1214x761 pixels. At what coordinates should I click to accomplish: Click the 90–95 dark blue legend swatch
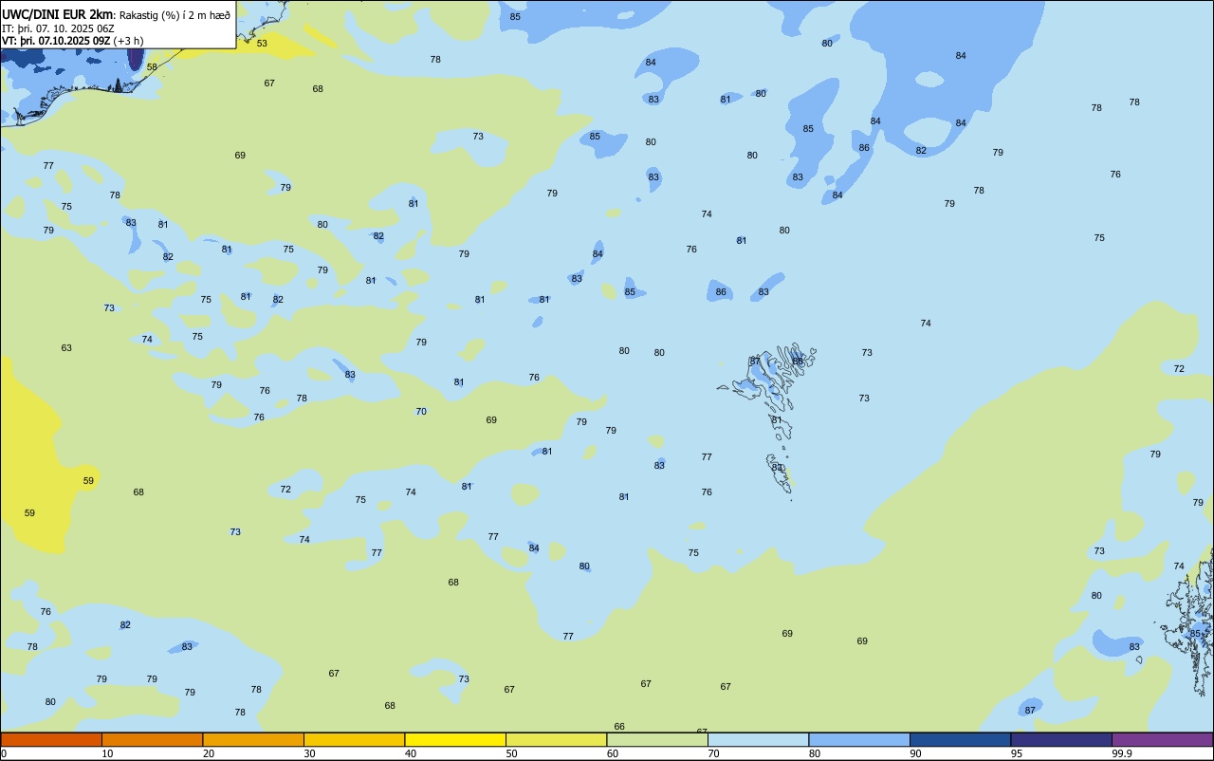(960, 739)
